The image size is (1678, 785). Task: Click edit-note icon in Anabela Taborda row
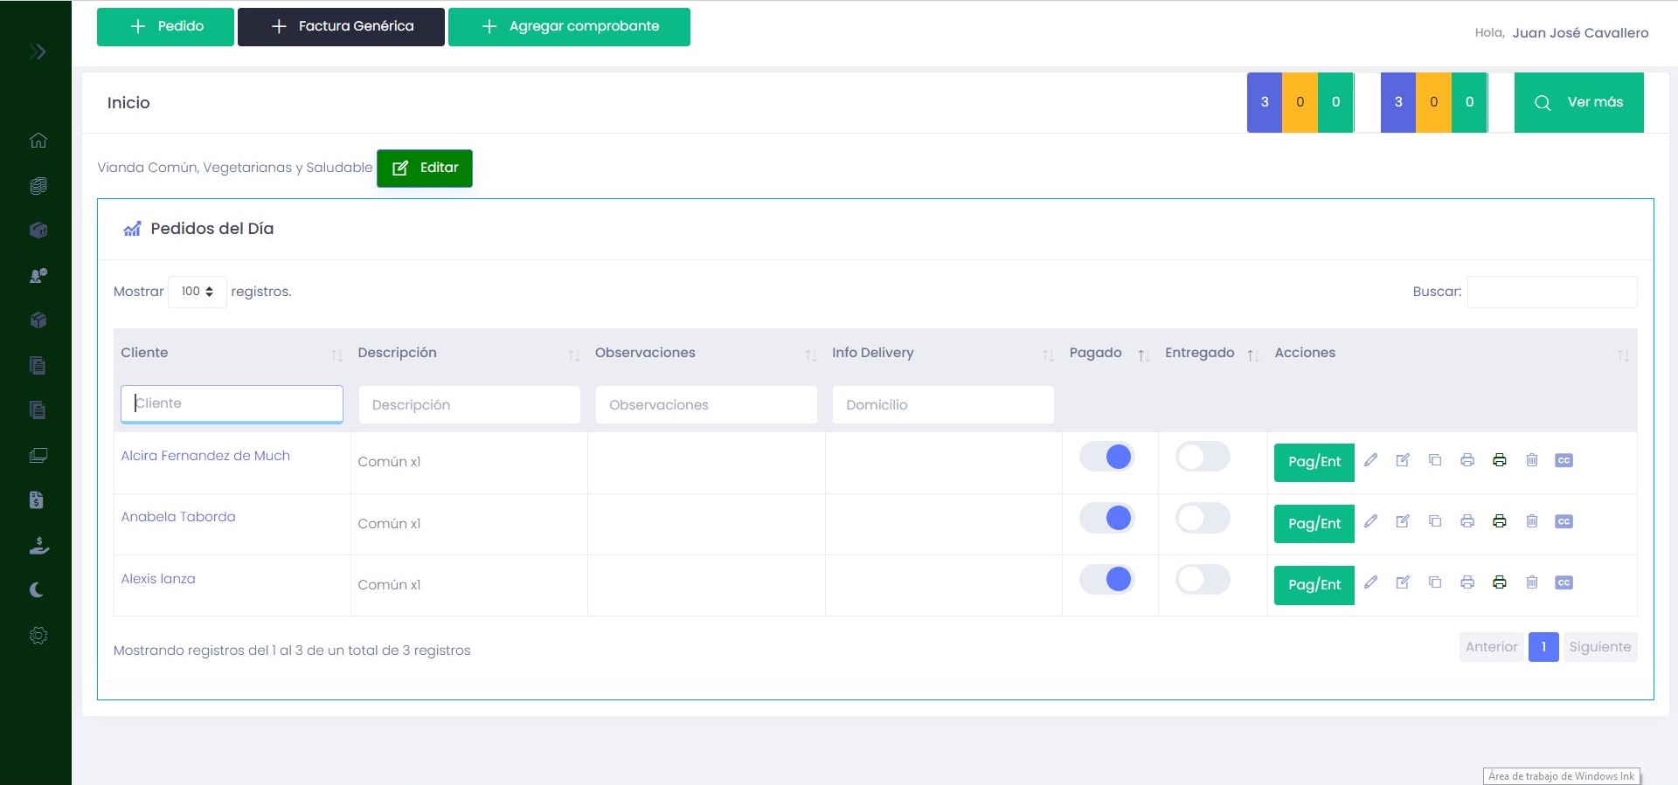click(1403, 521)
